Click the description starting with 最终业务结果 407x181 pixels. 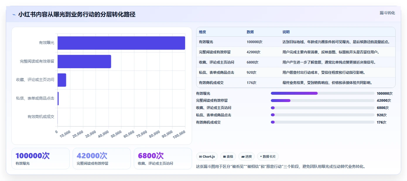(327, 83)
